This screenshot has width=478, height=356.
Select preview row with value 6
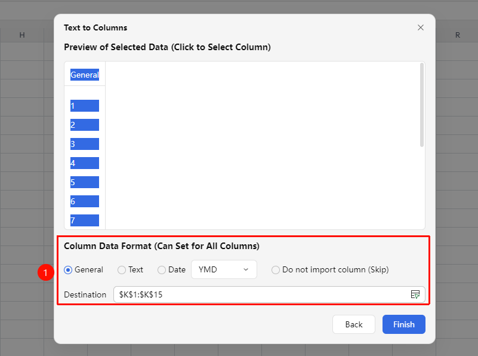click(85, 201)
